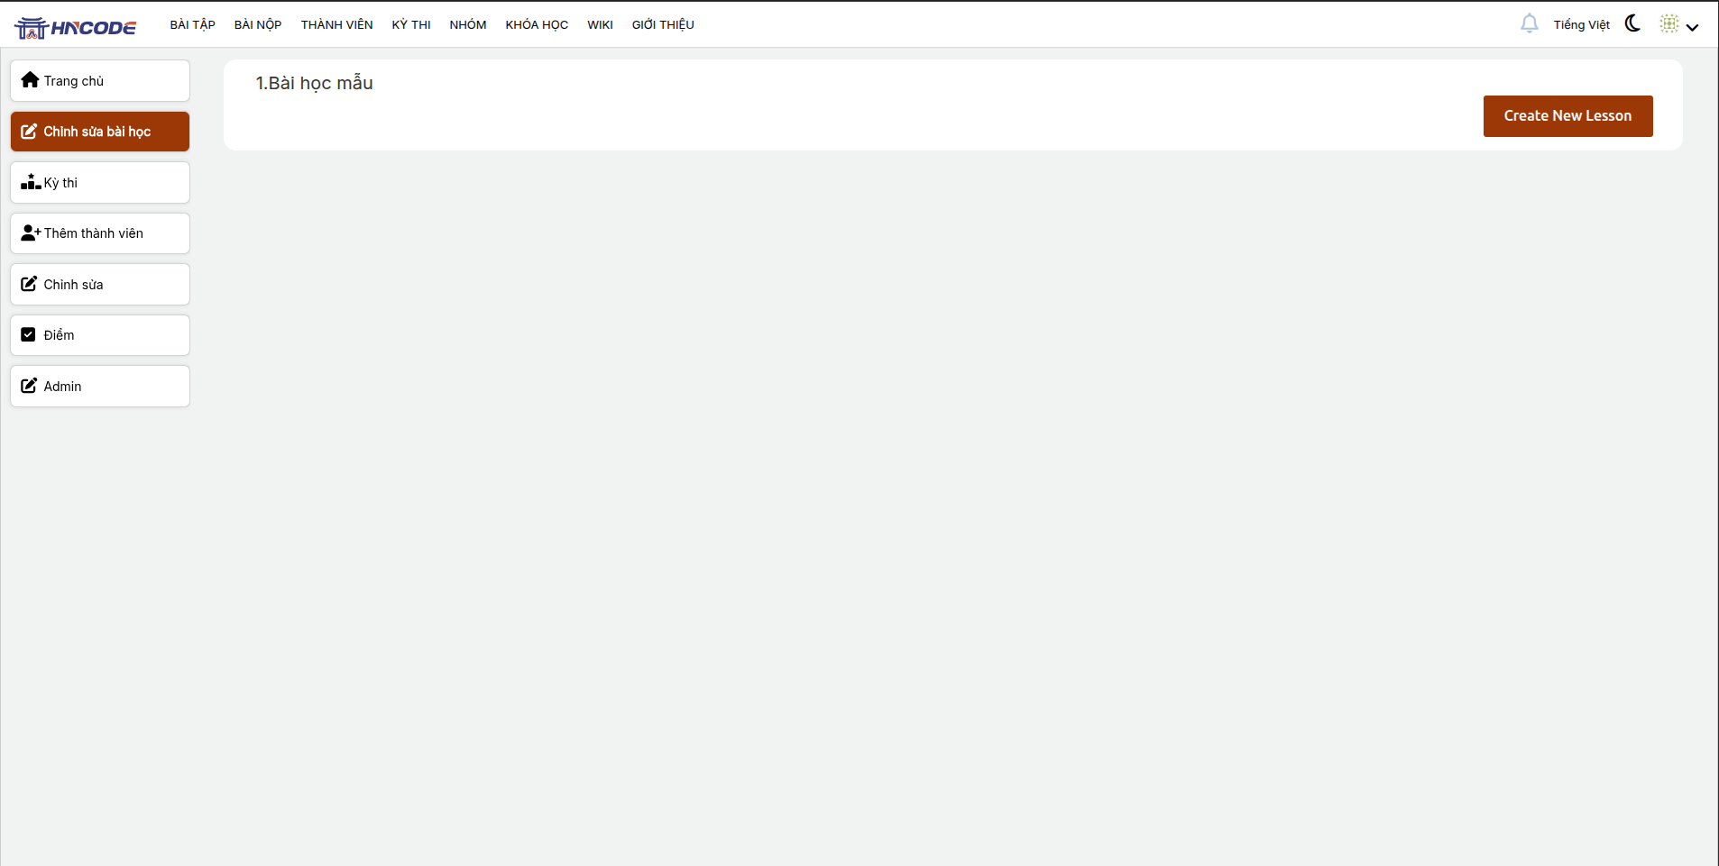Open the KỲ THI menu item
The width and height of the screenshot is (1719, 866).
411,24
